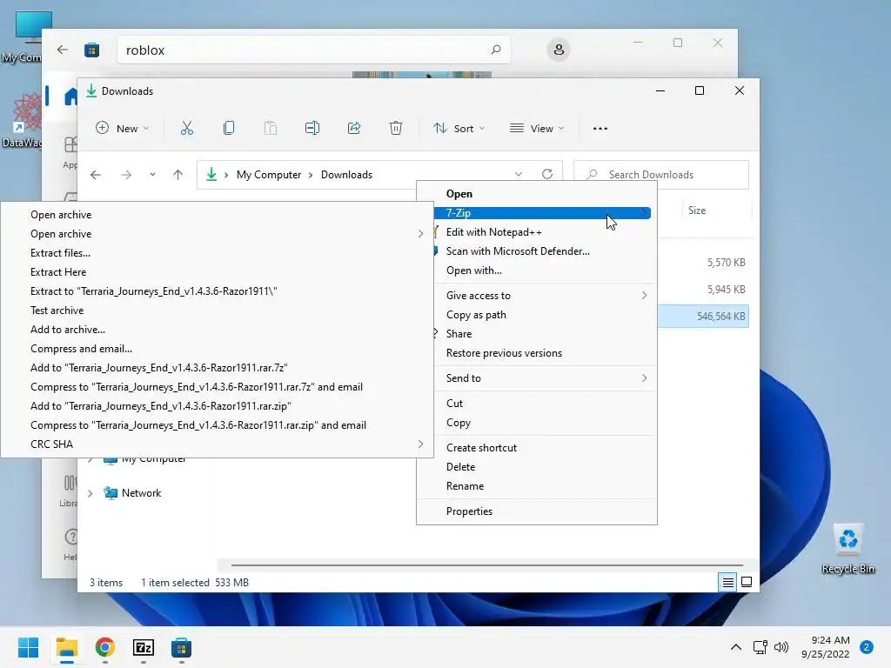Open the View dropdown
Screen dimensions: 891x668
point(536,129)
